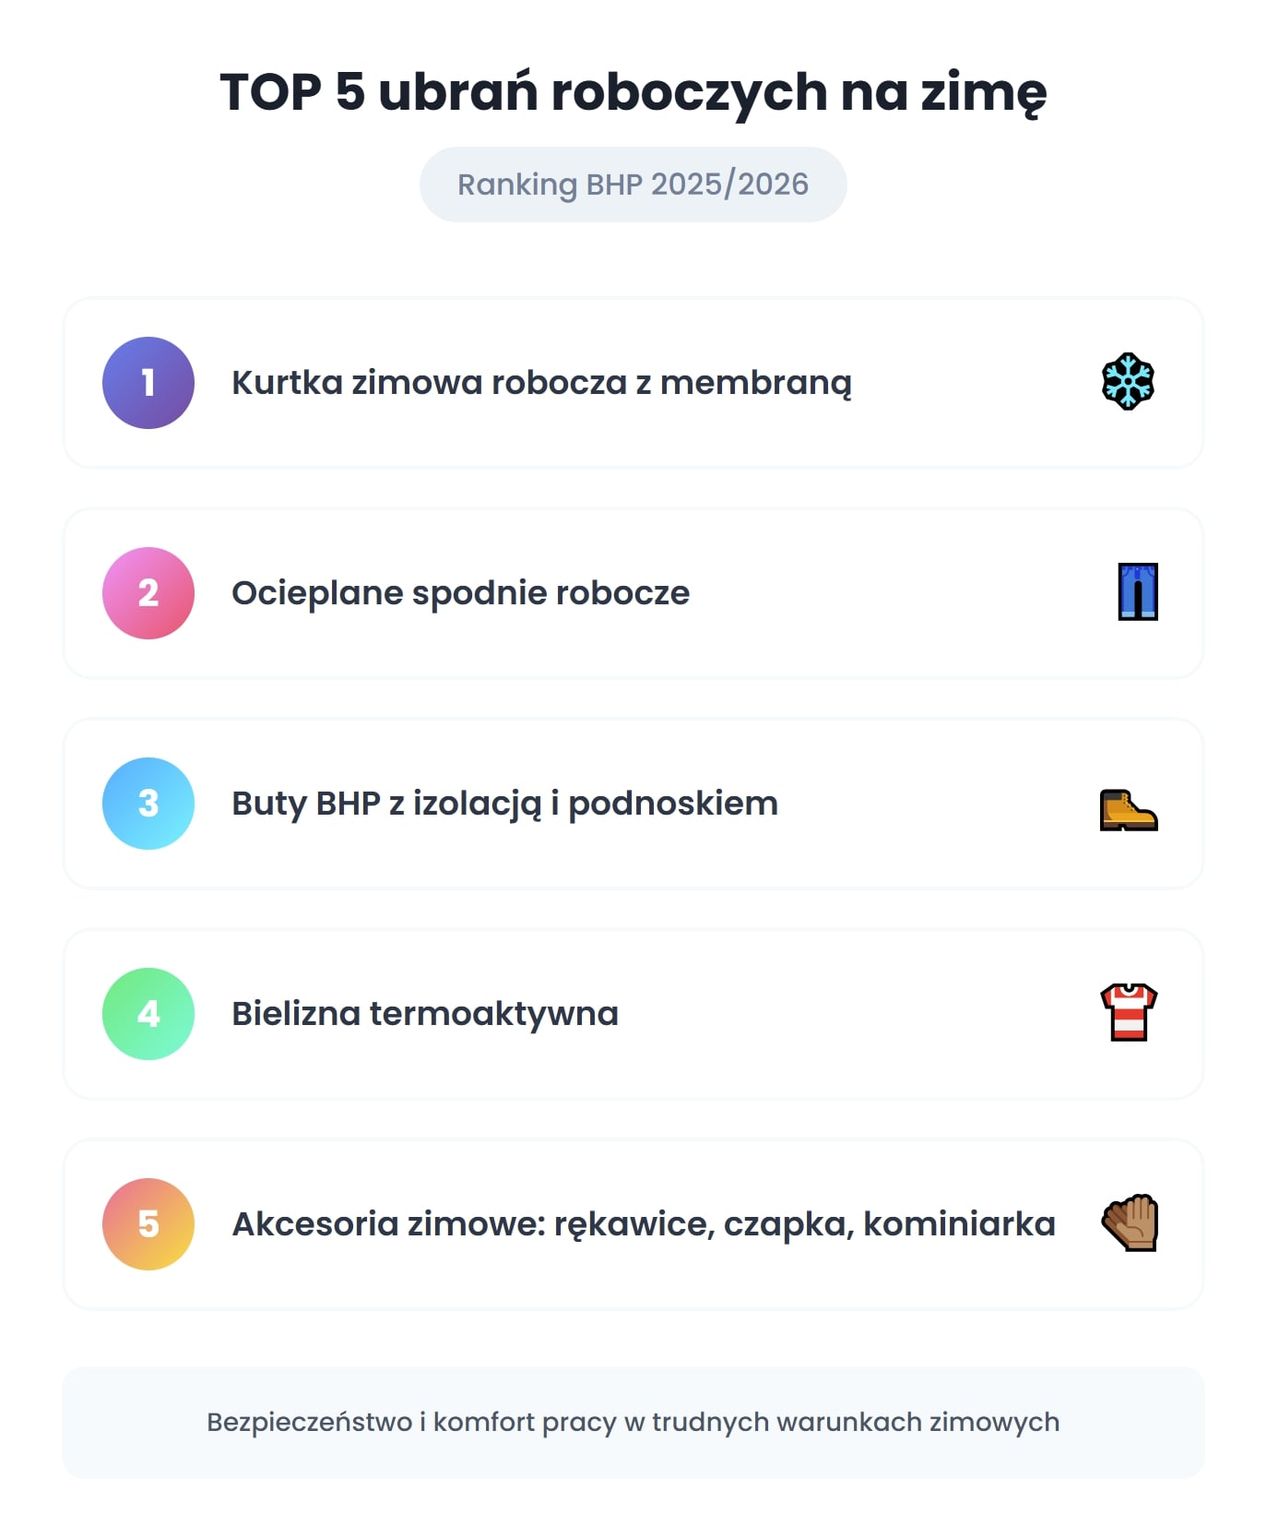The width and height of the screenshot is (1267, 1526).
Task: Click the green number 4 badge
Action: [x=148, y=1014]
